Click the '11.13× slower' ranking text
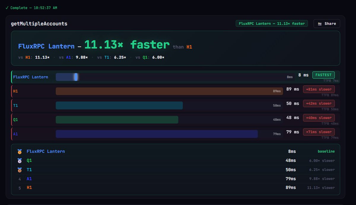The image size is (356, 205). 321,188
